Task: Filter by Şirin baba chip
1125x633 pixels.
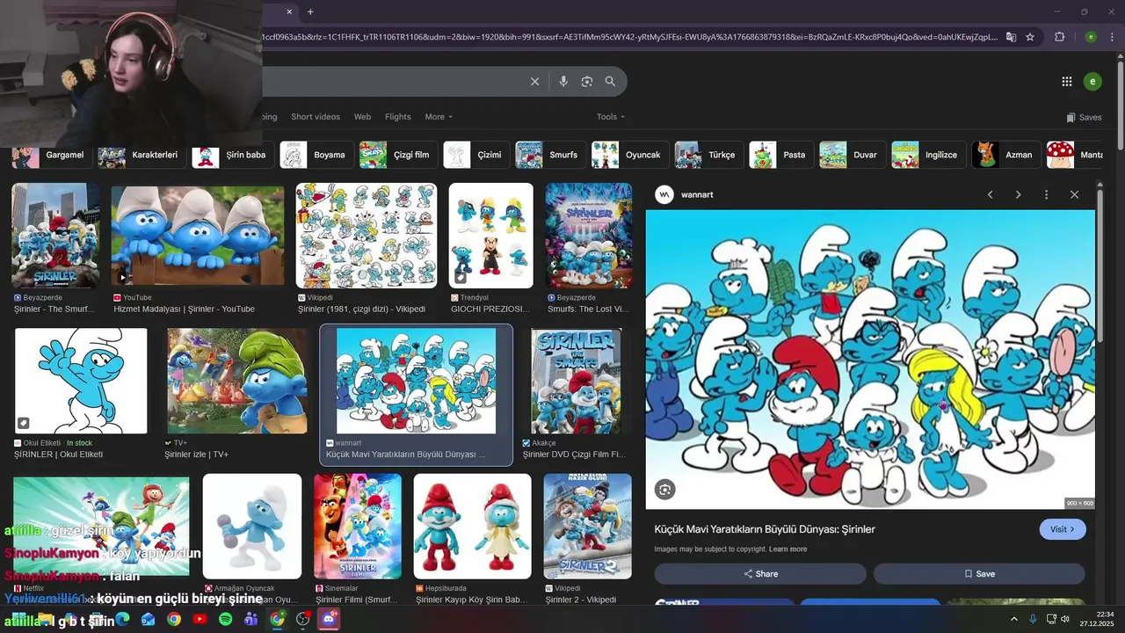Action: point(232,155)
